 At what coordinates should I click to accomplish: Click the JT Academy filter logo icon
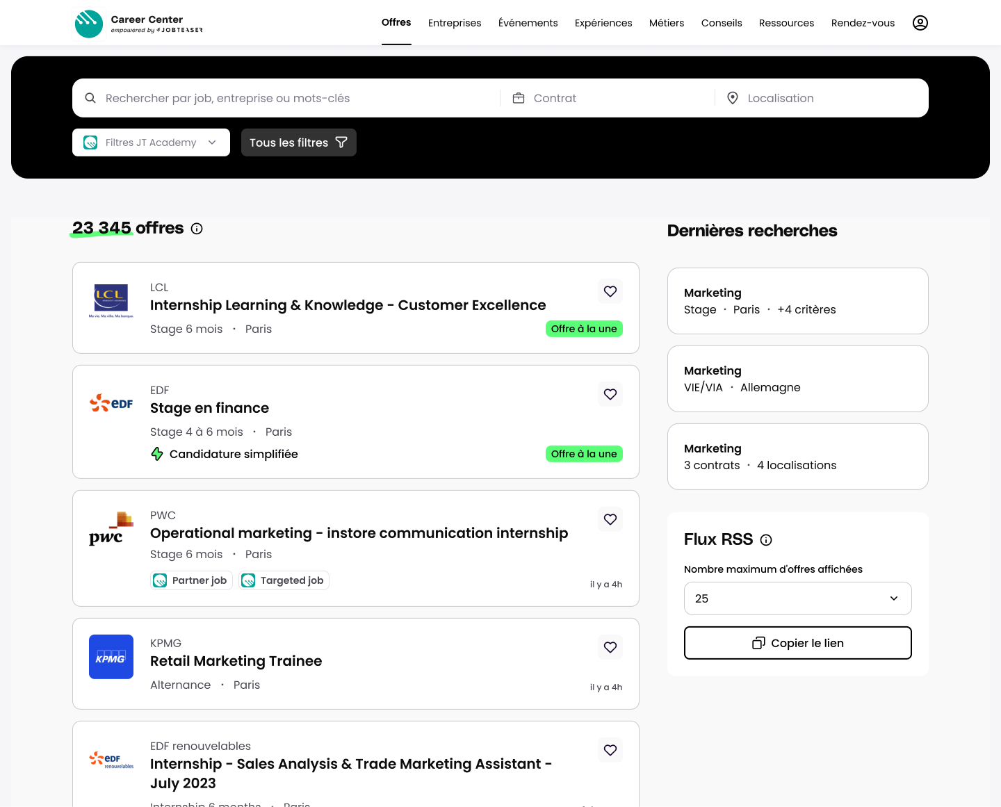(x=90, y=142)
